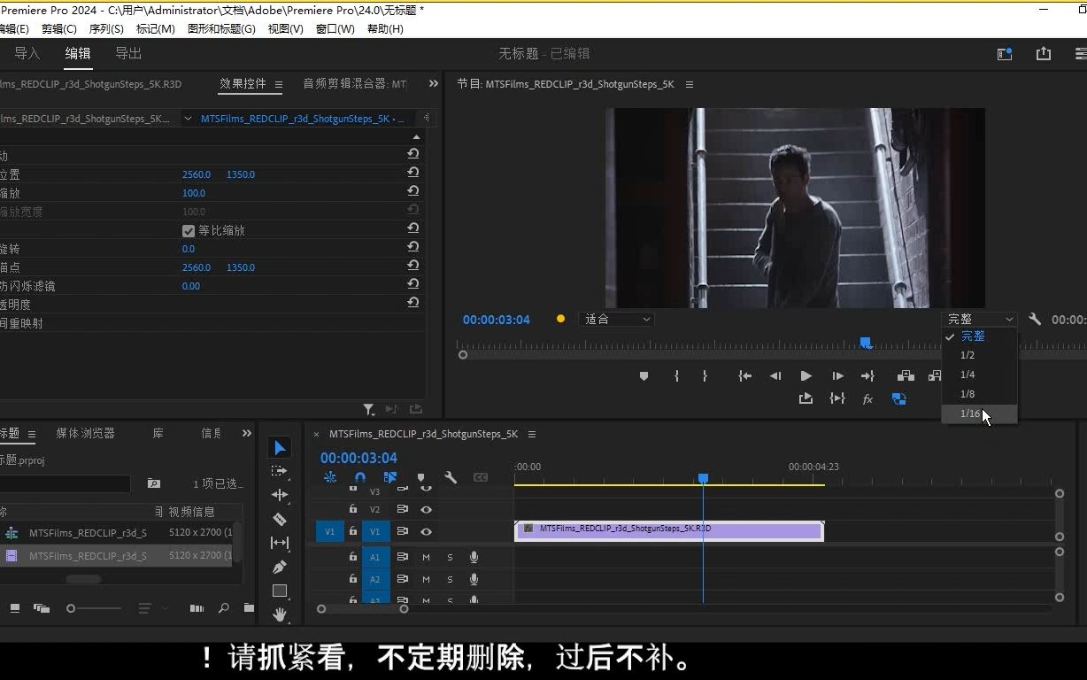The width and height of the screenshot is (1087, 680).
Task: Select the Rectangle shape tool
Action: click(x=280, y=591)
